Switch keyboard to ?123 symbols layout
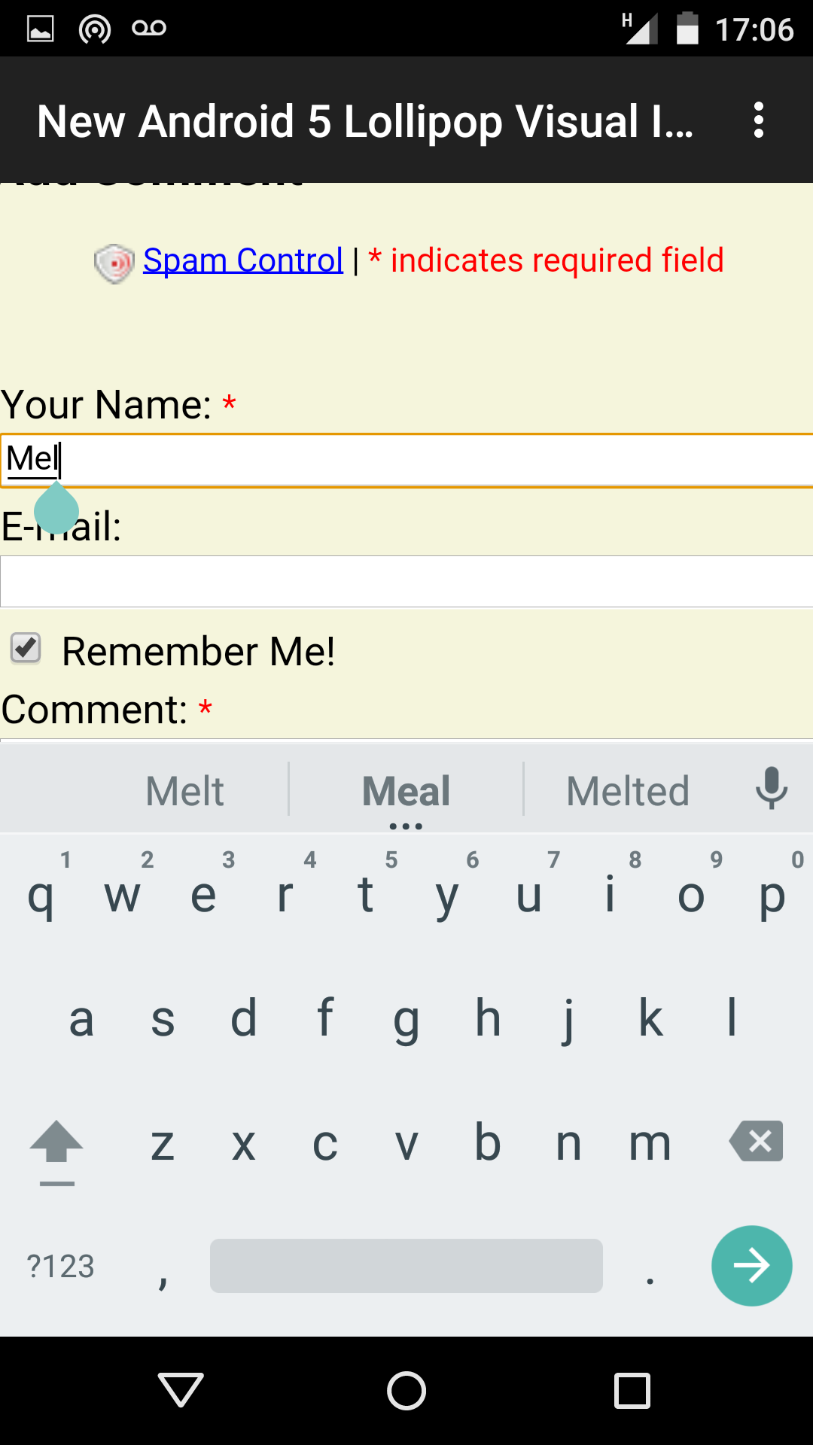The image size is (813, 1445). tap(60, 1267)
